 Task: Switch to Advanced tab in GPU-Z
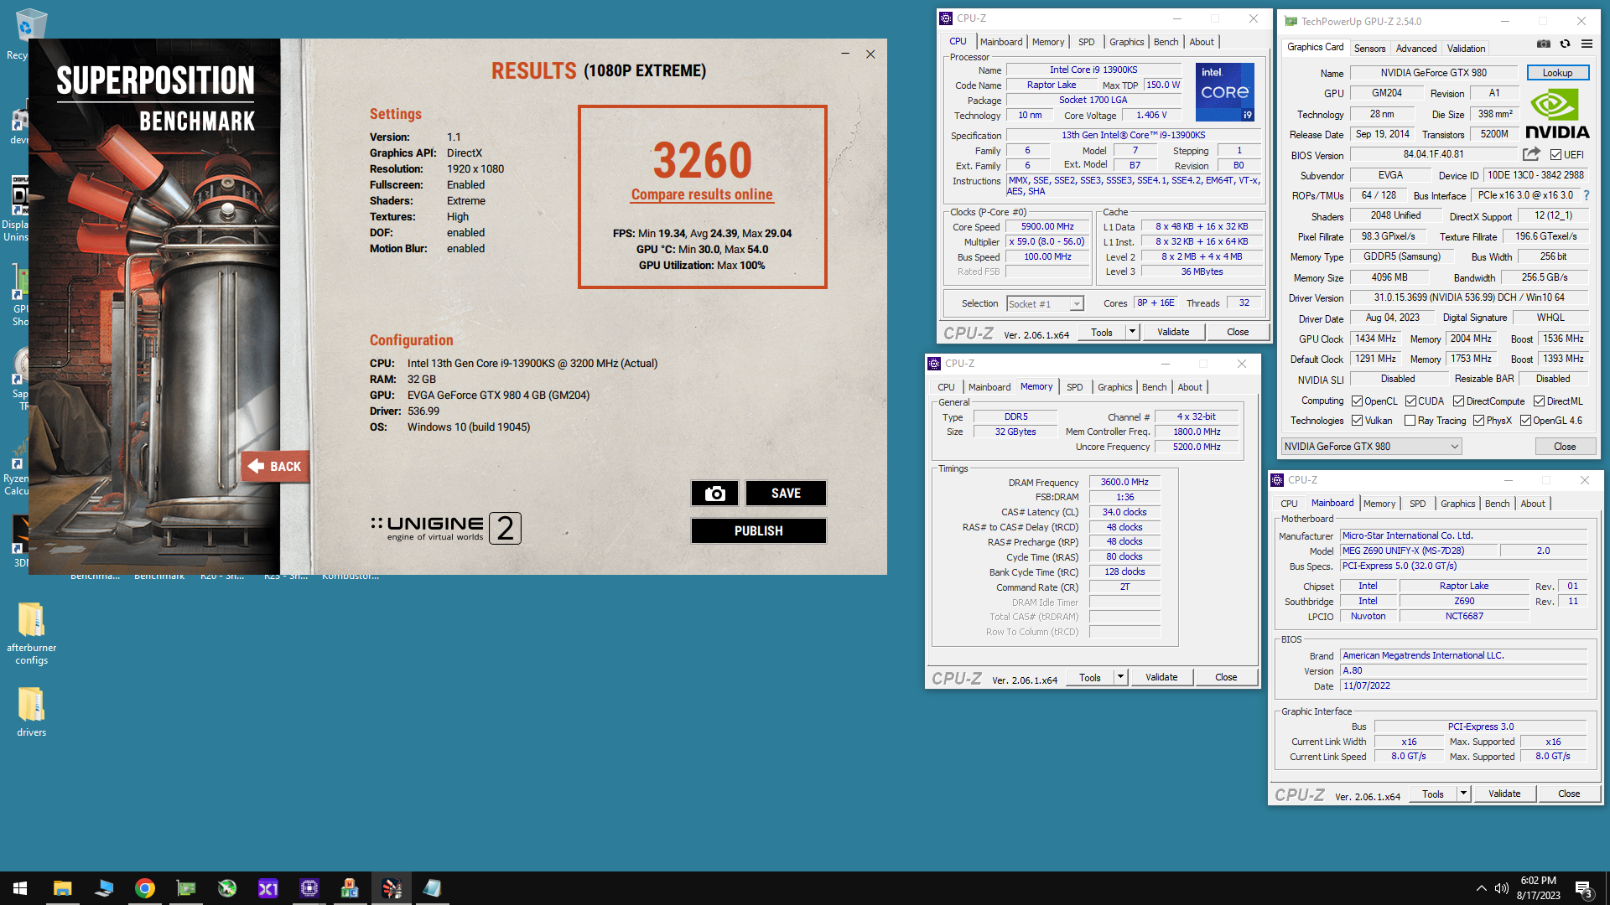click(1415, 49)
